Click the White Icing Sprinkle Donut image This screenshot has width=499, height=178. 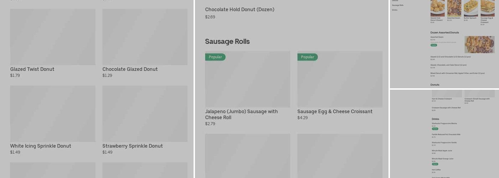tap(52, 114)
